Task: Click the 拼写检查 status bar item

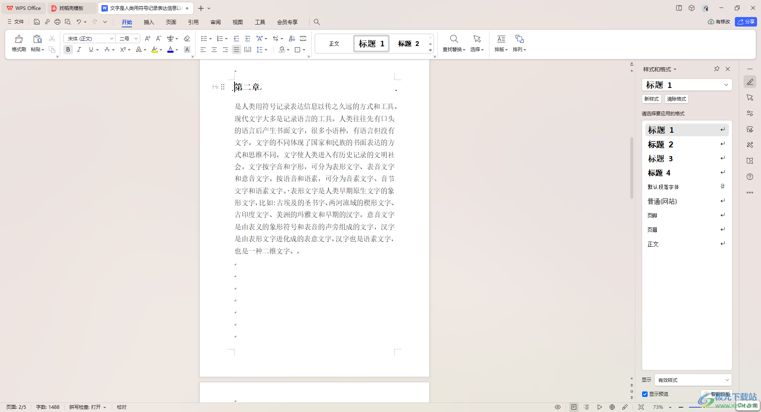Action: pyautogui.click(x=88, y=407)
